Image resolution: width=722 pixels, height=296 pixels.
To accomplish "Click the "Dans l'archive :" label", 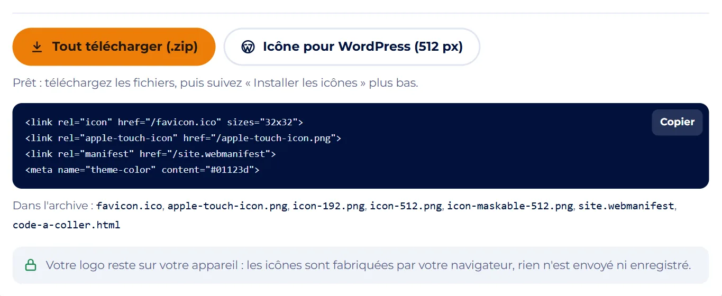I will click(x=53, y=206).
